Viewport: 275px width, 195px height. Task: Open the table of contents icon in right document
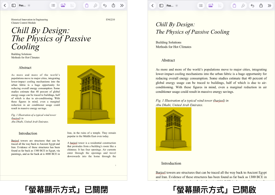click(201, 5)
